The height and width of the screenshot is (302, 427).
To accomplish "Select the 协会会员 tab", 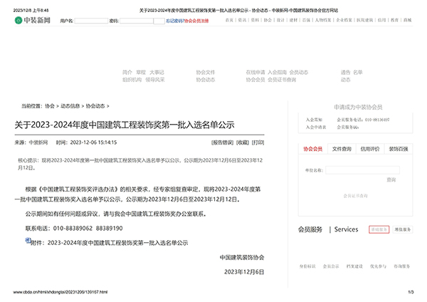I will 313,149.
